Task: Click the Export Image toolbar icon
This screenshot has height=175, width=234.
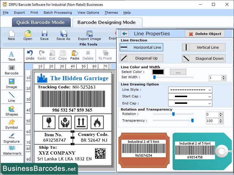Action: [89, 35]
